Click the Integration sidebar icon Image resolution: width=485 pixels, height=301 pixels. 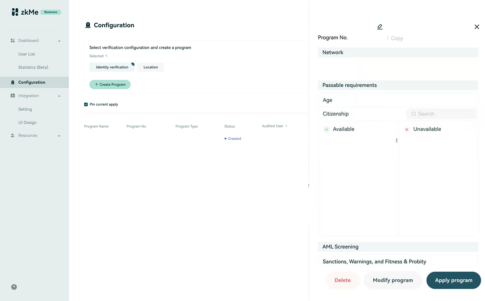tap(13, 96)
